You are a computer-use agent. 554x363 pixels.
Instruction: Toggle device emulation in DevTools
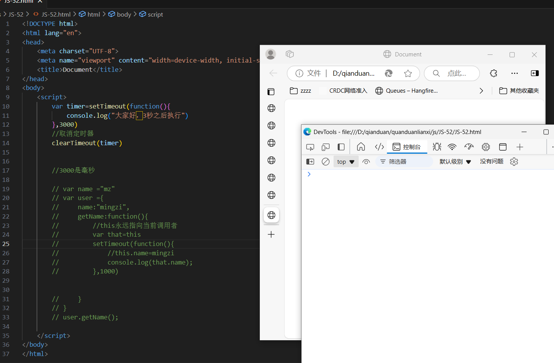click(326, 147)
